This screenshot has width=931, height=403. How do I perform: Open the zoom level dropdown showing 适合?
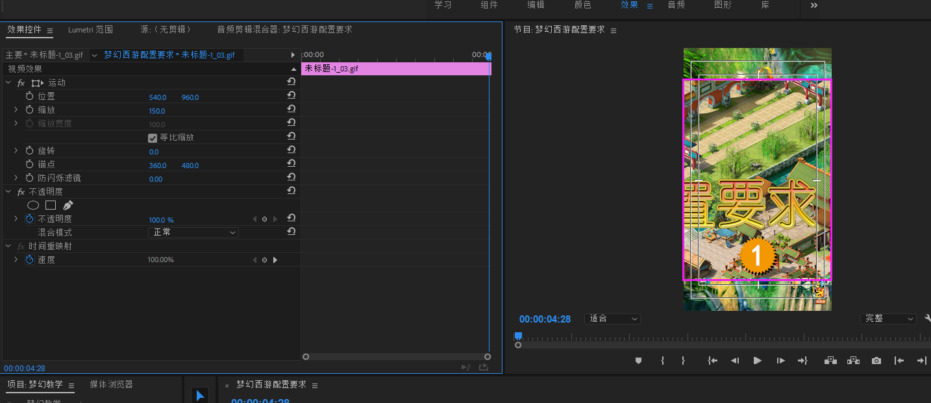click(611, 318)
